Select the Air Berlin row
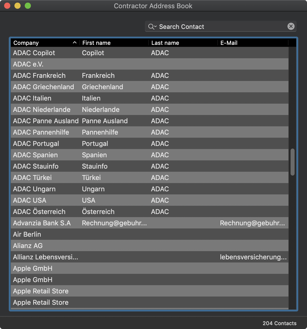Screen dimensions: 307x329 click(149, 234)
